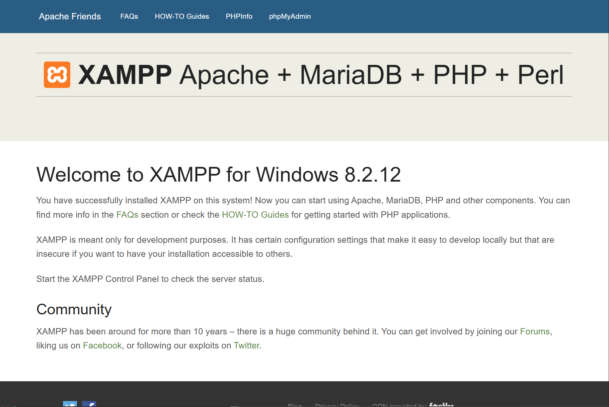Go to the Apache Friends home link
609x407 pixels.
[x=70, y=16]
